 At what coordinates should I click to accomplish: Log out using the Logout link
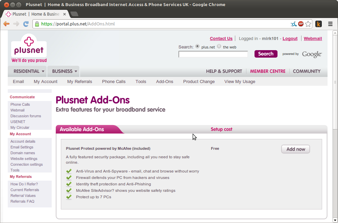tap(290, 38)
